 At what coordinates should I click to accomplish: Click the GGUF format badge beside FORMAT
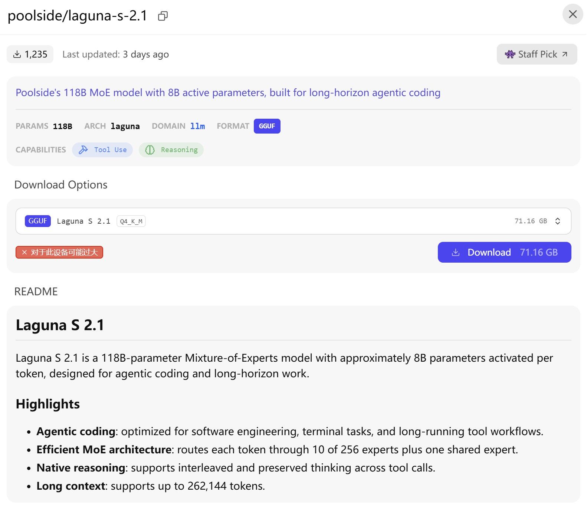267,126
